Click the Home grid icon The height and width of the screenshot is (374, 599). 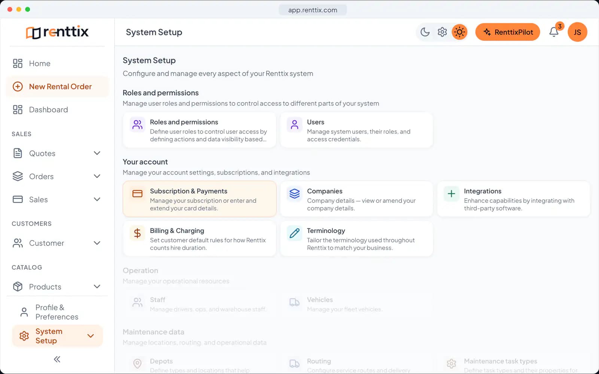(18, 64)
